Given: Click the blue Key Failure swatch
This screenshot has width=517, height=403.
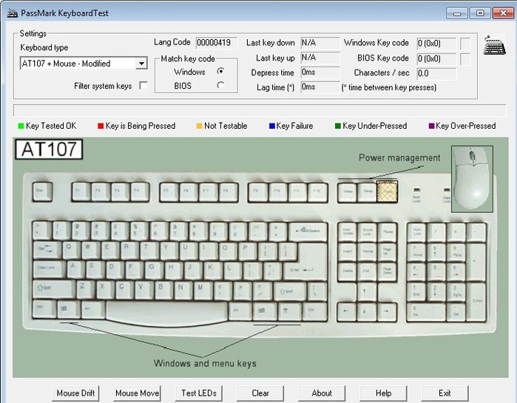Looking at the screenshot, I should (x=272, y=126).
